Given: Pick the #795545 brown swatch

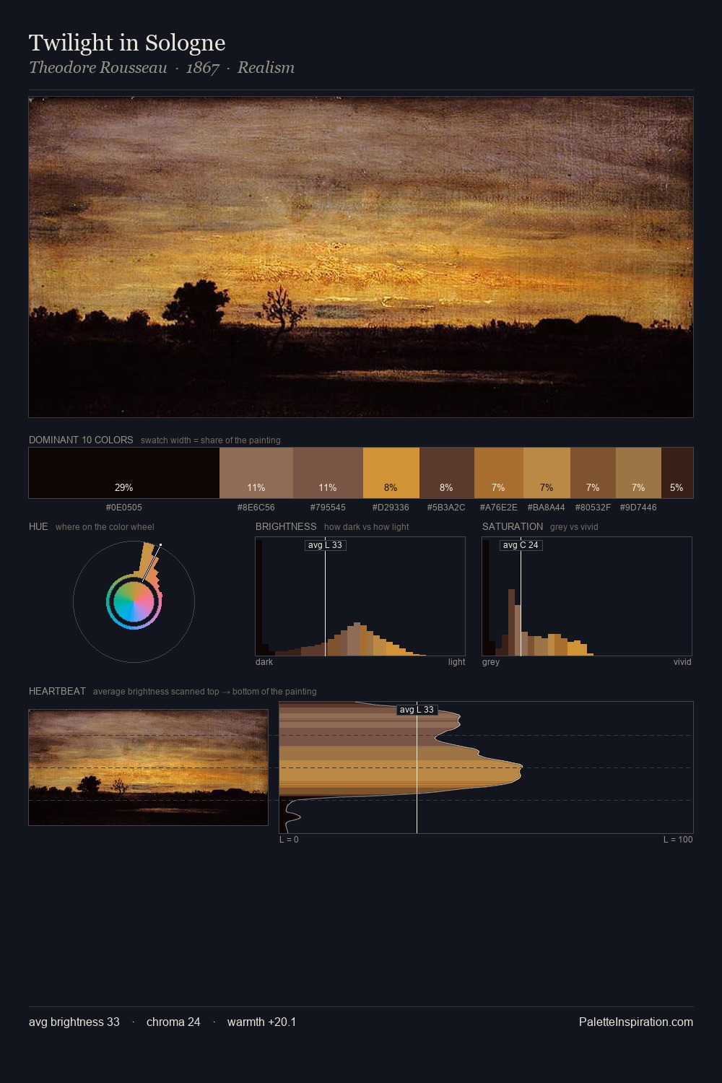Looking at the screenshot, I should coord(328,473).
